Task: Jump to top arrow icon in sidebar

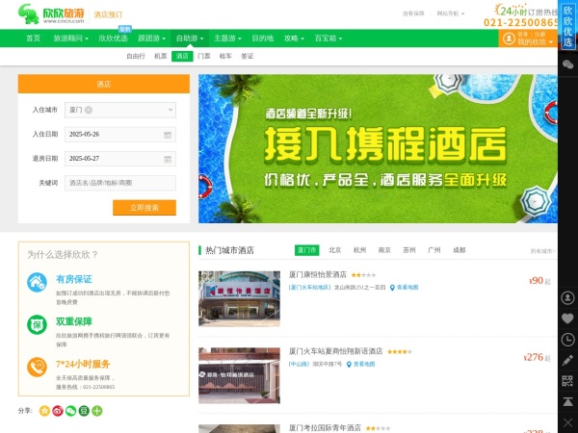Action: pyautogui.click(x=567, y=401)
